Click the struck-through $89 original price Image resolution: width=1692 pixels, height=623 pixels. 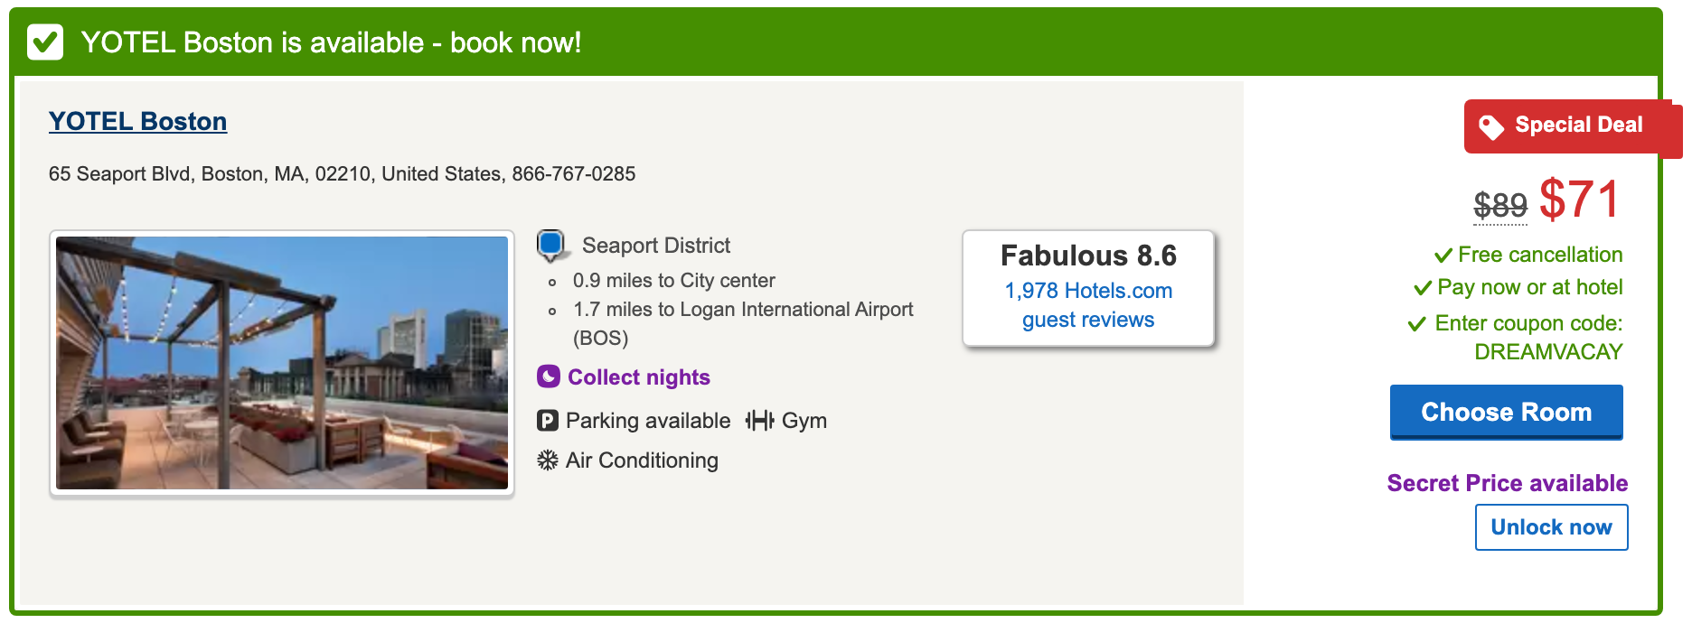[x=1500, y=205]
